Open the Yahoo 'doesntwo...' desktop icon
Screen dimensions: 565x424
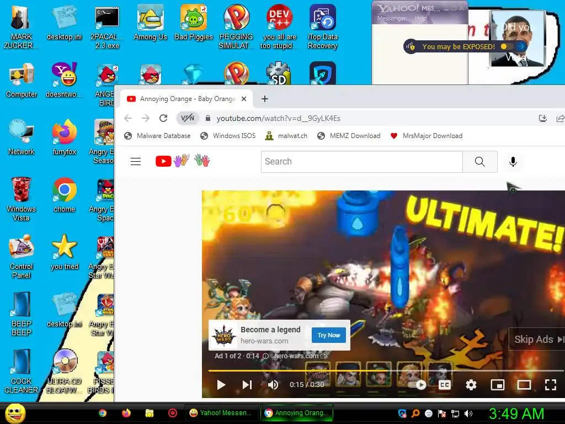pos(64,80)
